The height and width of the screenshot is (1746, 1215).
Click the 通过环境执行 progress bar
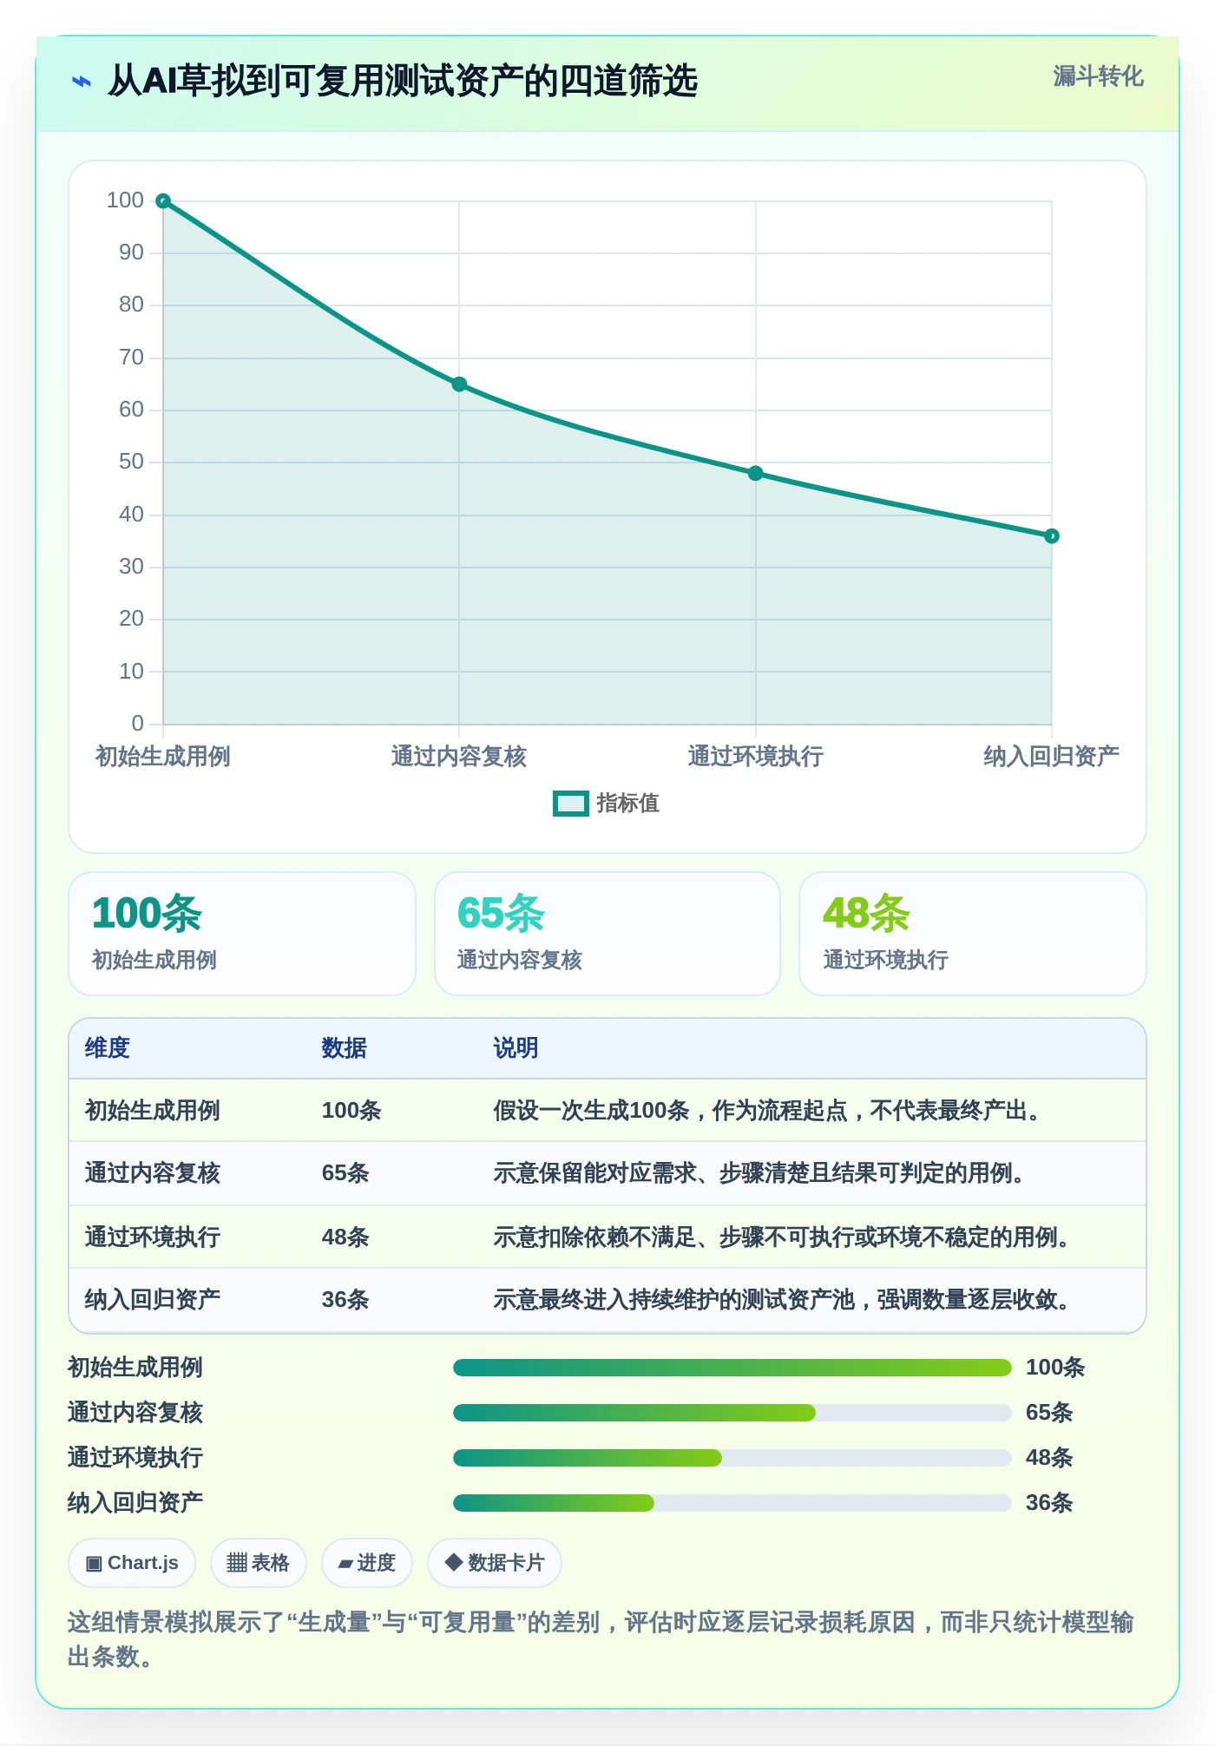732,1458
